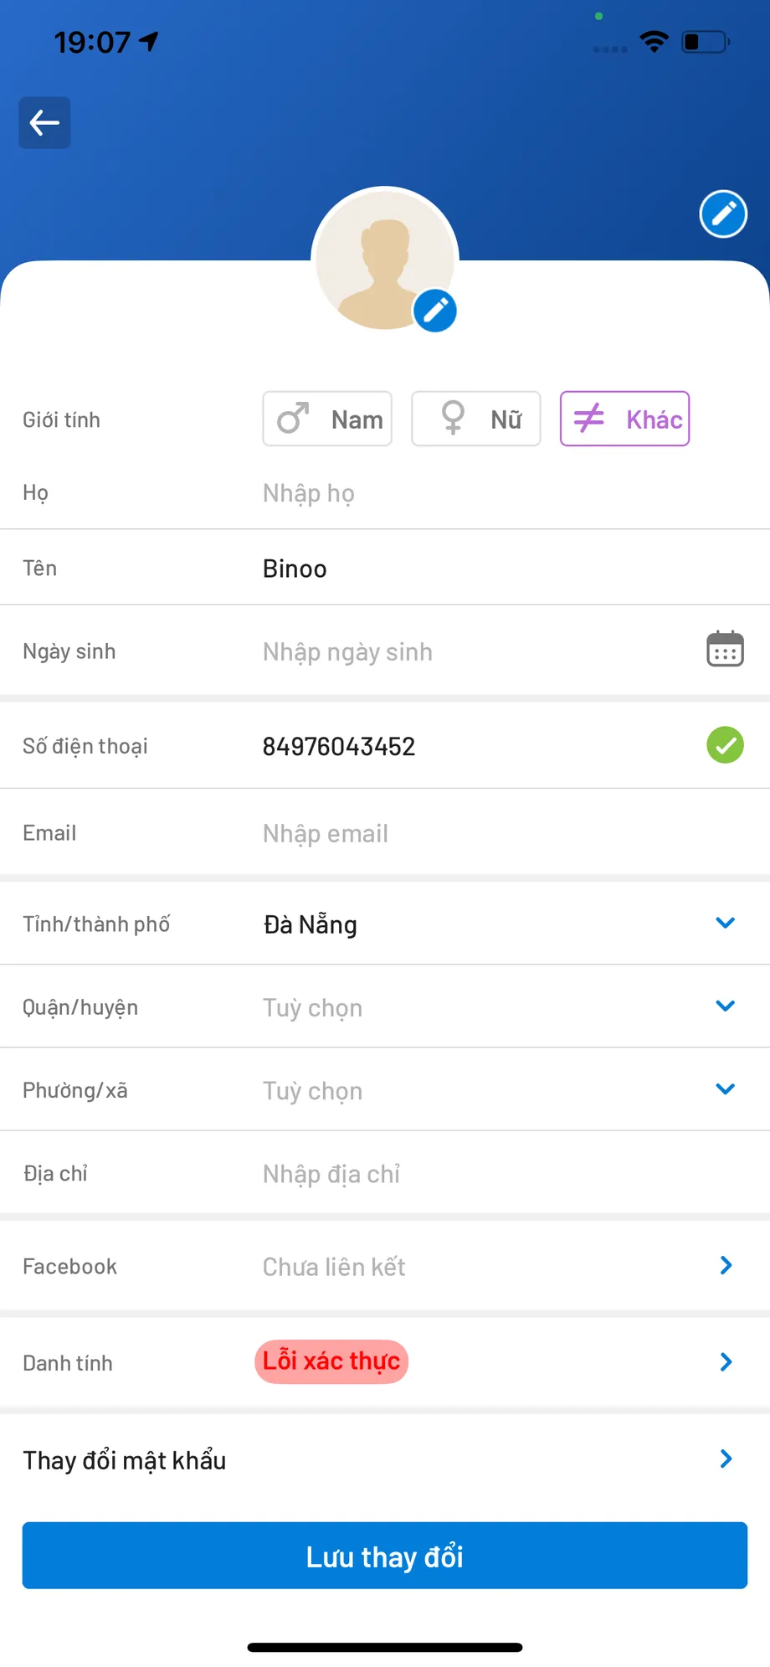Image resolution: width=770 pixels, height=1667 pixels.
Task: Expand the Quận/huyện dropdown
Action: pyautogui.click(x=725, y=1006)
